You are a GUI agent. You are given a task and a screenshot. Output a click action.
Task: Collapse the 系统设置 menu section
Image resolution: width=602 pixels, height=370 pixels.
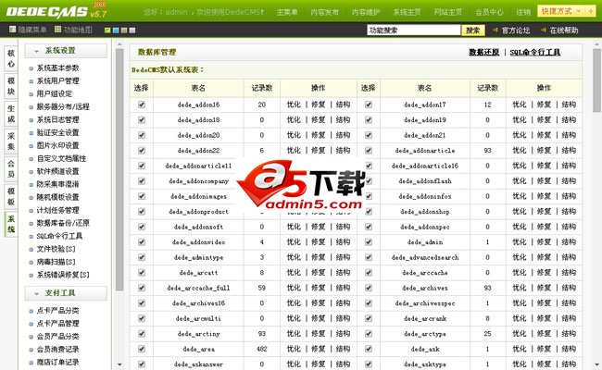pyautogui.click(x=66, y=51)
